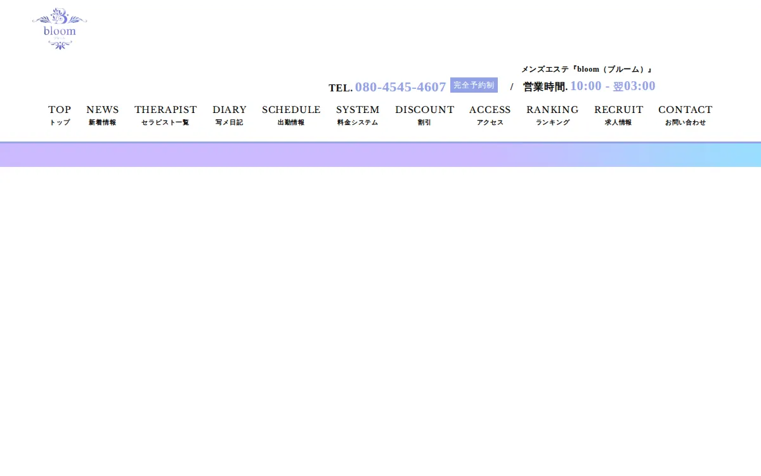Open the ACCESS page
The image size is (761, 476).
490,115
